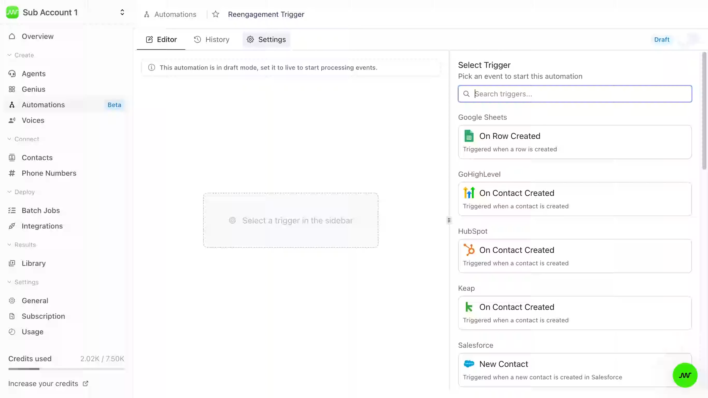708x398 pixels.
Task: Select Google Sheets On Row Created trigger
Action: click(x=575, y=142)
